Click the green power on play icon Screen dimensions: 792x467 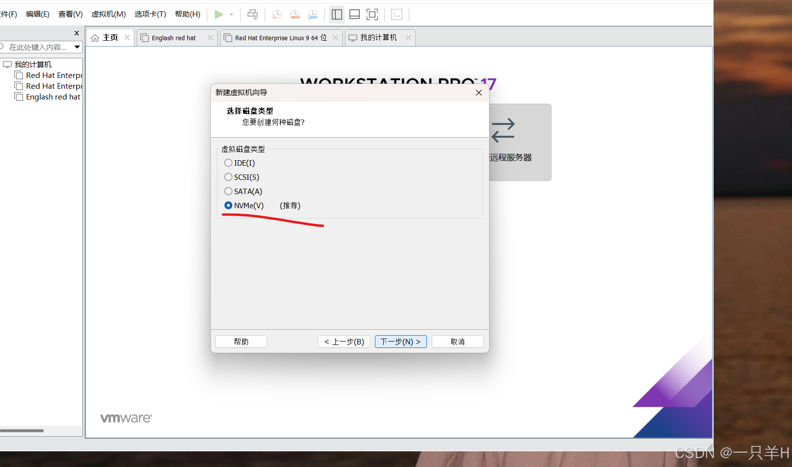point(219,15)
